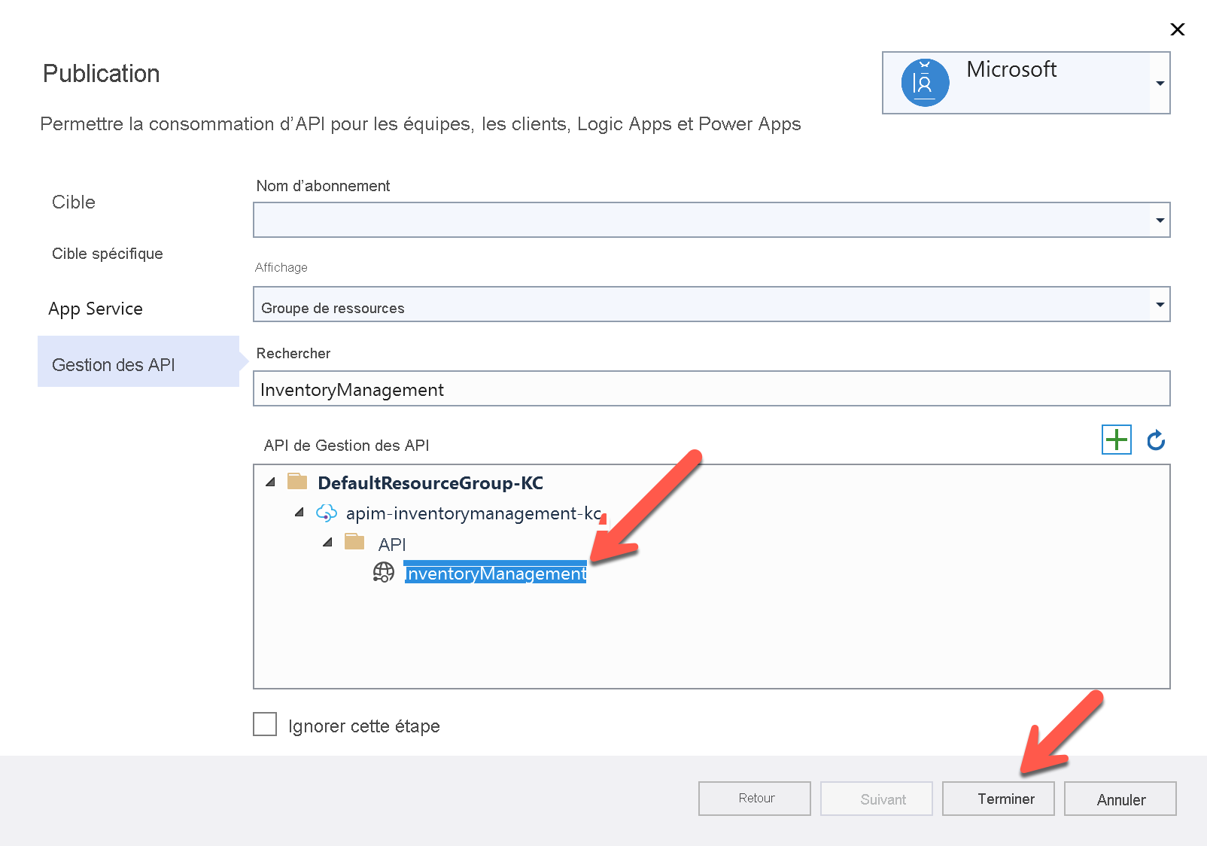1207x846 pixels.
Task: Open the Nom d'abonnement dropdown
Action: pyautogui.click(x=712, y=220)
